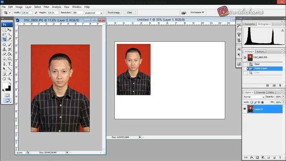This screenshot has height=161, width=286.
Task: Select the Horizontal Type tool
Action: (x=9, y=64)
